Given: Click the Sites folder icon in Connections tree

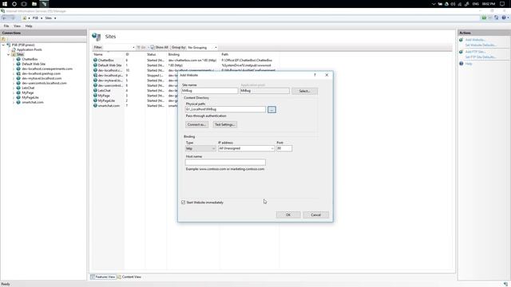Looking at the screenshot, I should point(14,55).
